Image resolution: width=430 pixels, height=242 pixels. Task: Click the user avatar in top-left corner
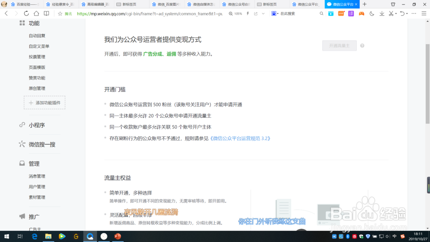coord(4,4)
